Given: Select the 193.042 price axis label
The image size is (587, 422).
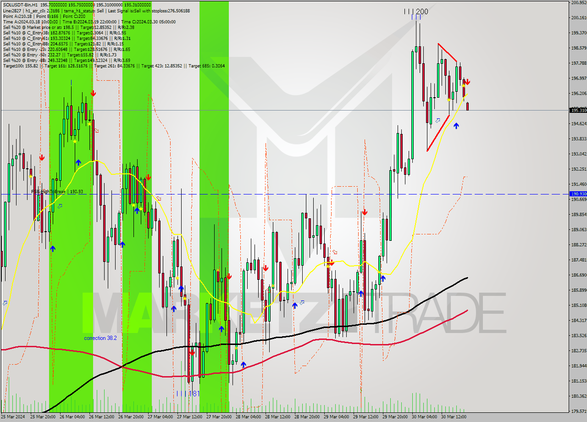Looking at the screenshot, I should (x=578, y=154).
